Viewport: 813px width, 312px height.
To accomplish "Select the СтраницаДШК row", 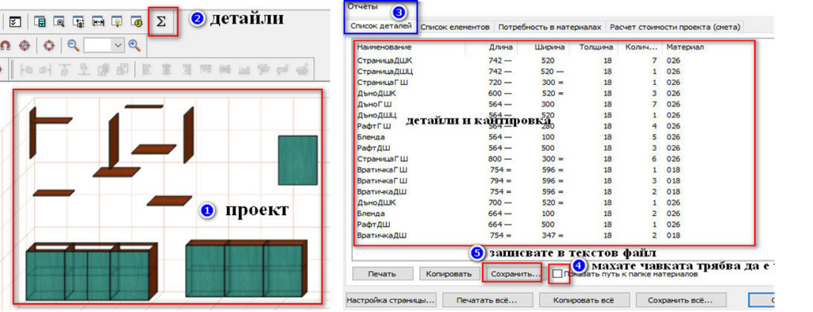I will tap(553, 60).
